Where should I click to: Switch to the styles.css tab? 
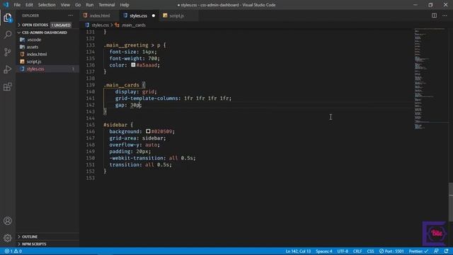[139, 16]
